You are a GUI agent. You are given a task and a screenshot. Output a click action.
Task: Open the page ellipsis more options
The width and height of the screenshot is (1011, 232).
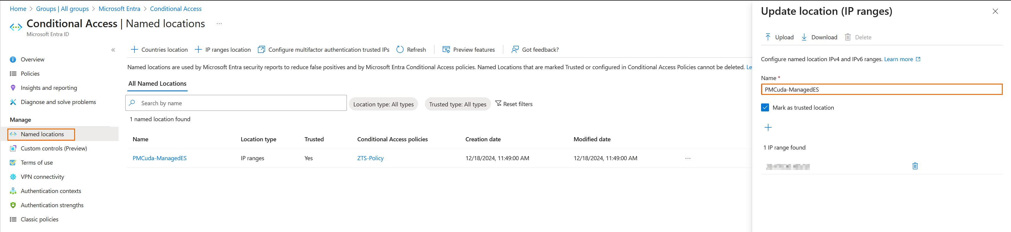click(x=219, y=24)
